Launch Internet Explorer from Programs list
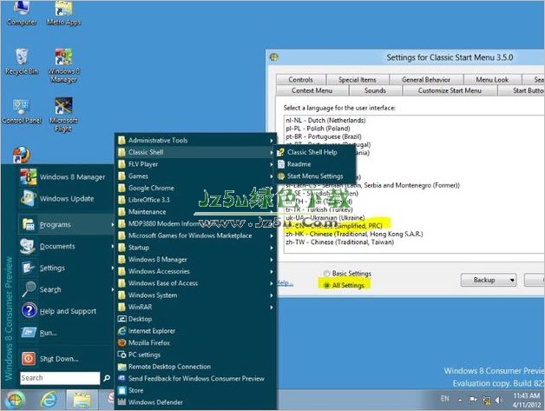545x411 pixels. 195,331
